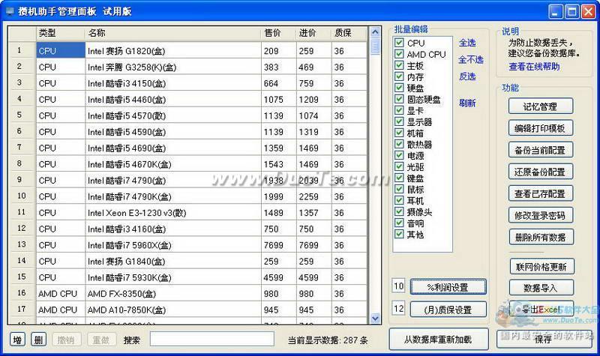Image resolution: width=600 pixels, height=356 pixels.
Task: Toggle the 机箱 checkbox
Action: pos(399,133)
